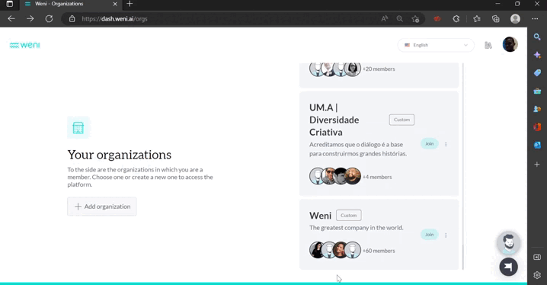
Task: Open browser profile avatar
Action: tap(515, 19)
